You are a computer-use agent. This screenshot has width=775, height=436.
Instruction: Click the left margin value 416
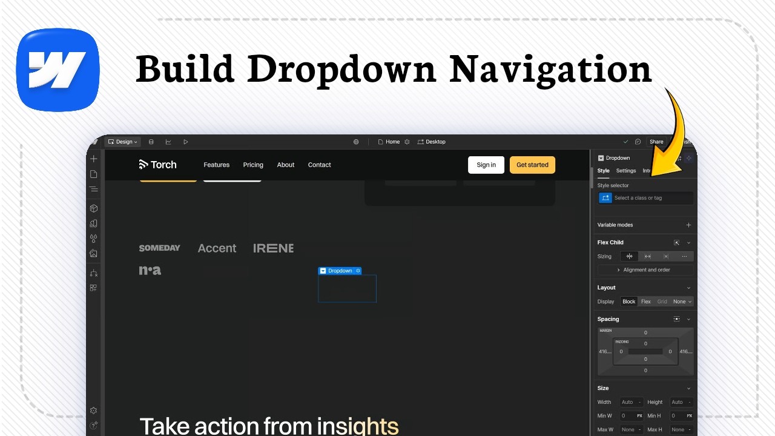click(x=605, y=351)
